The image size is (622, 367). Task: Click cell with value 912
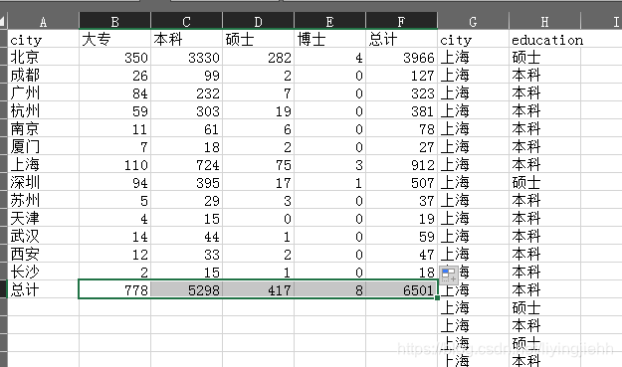click(x=401, y=164)
